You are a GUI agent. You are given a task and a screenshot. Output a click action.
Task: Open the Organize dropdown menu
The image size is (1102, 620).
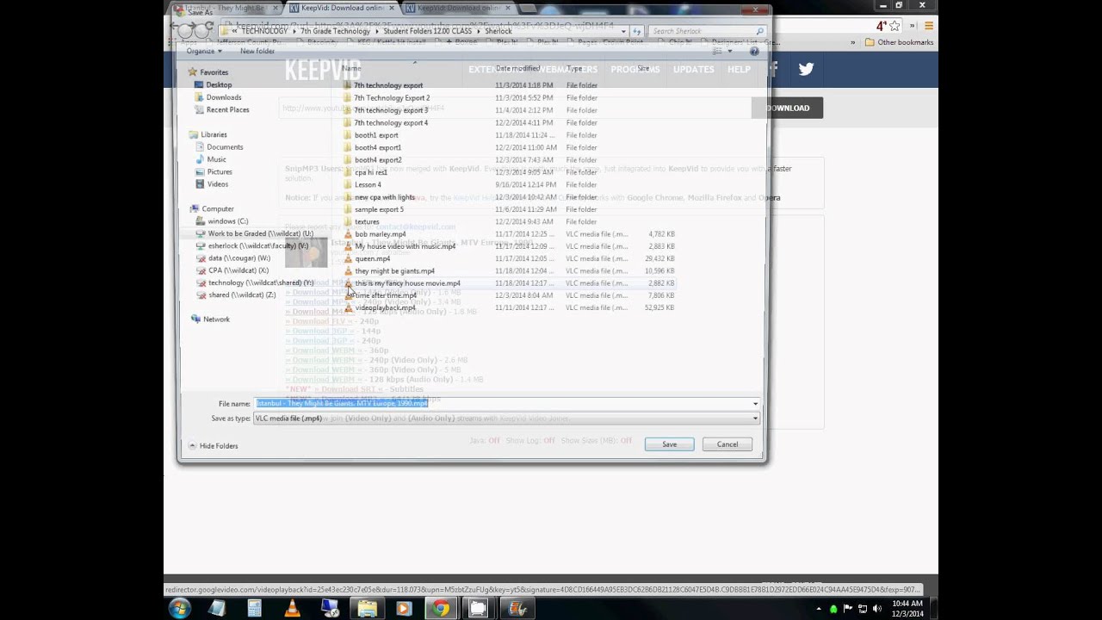pyautogui.click(x=204, y=51)
